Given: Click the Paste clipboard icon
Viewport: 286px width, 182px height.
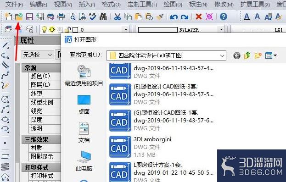Looking at the screenshot, I should point(139,17).
